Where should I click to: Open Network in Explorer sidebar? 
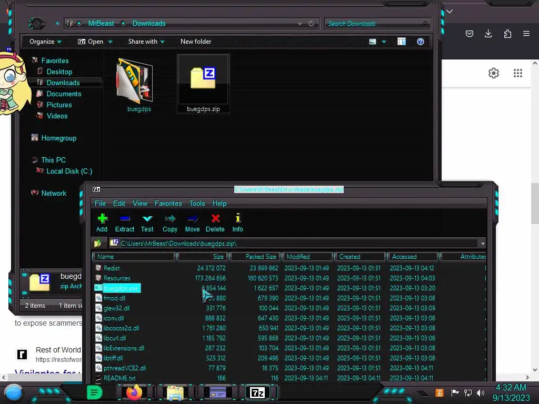54,193
